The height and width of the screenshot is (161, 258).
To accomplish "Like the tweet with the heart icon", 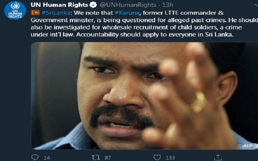I will (x=157, y=157).
